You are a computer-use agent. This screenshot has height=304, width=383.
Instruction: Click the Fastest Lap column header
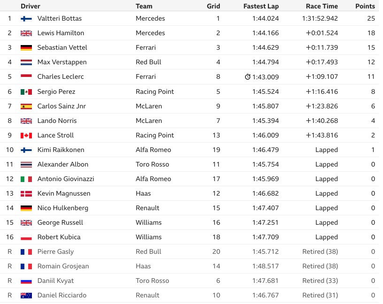(x=261, y=6)
